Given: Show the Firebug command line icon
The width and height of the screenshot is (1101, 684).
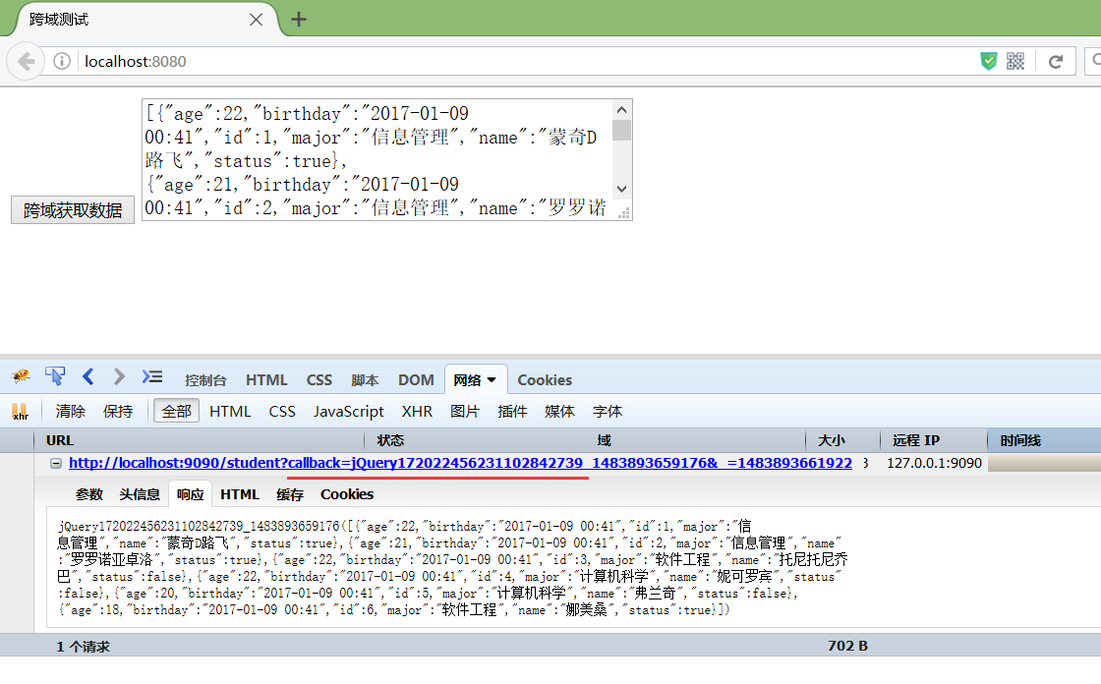Looking at the screenshot, I should 152,377.
